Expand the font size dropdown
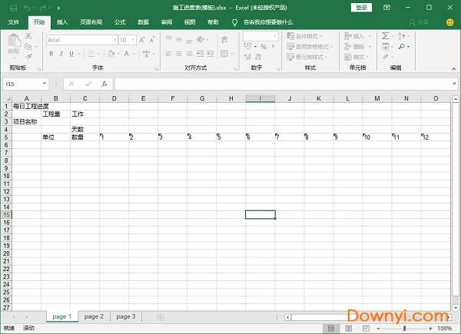Image resolution: width=461 pixels, height=334 pixels. 133,40
